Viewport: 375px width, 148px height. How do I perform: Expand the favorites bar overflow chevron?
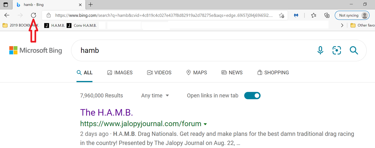coord(342,25)
